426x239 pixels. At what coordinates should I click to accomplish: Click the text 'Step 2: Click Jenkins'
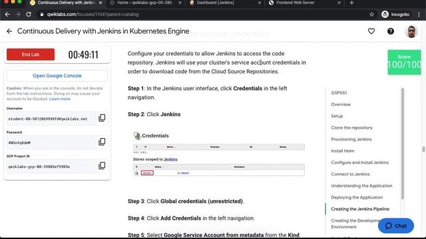point(154,114)
